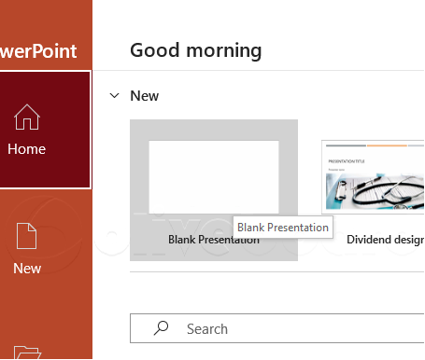Switch to the New tab label in sidebar
Viewport: 425px width, 360px height.
27,269
